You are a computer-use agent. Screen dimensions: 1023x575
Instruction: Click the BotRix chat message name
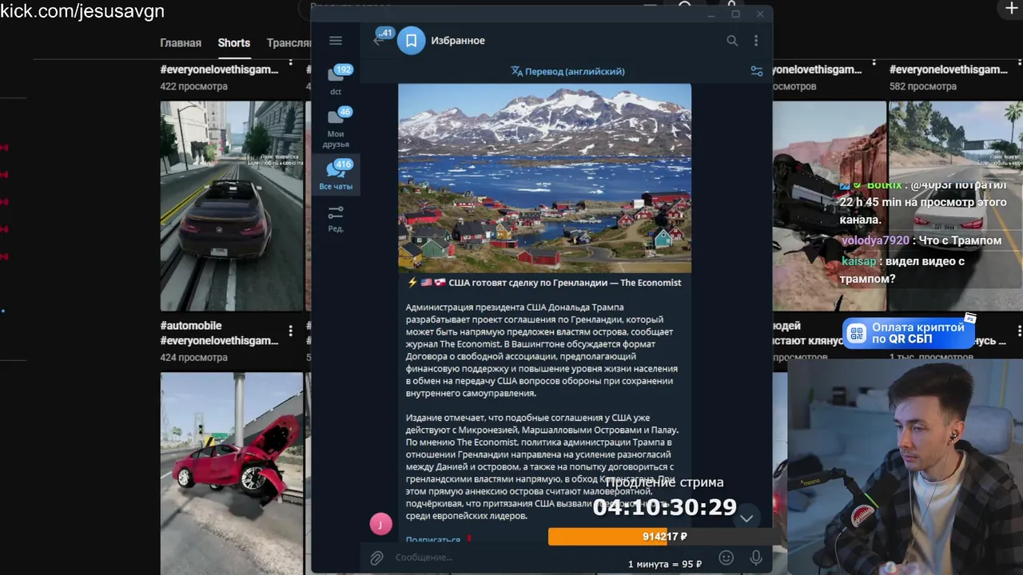click(884, 184)
